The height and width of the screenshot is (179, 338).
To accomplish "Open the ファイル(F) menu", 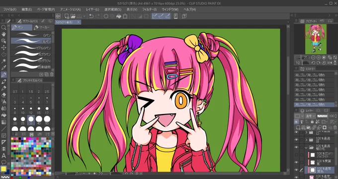I will pyautogui.click(x=10, y=9).
